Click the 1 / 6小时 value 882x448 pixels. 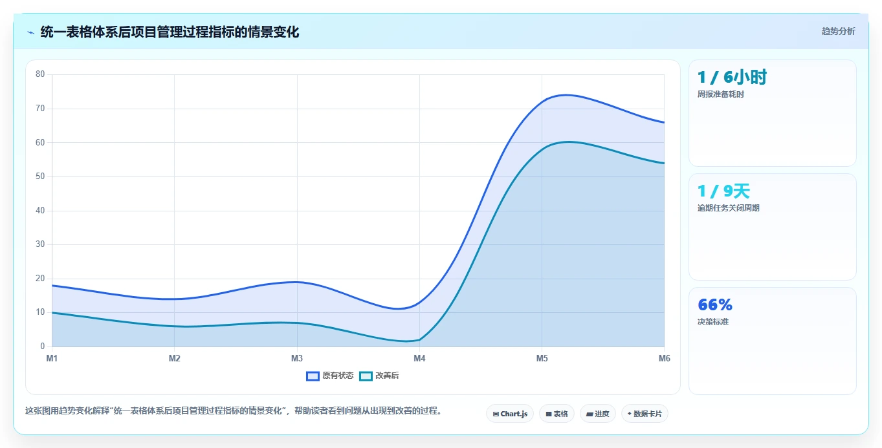tap(732, 78)
